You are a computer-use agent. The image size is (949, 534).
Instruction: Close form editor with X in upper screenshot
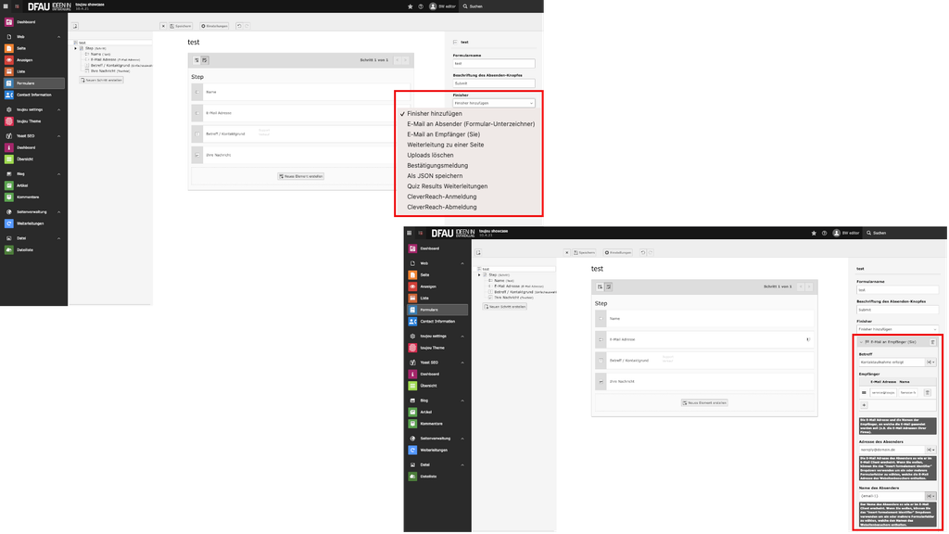[x=163, y=26]
